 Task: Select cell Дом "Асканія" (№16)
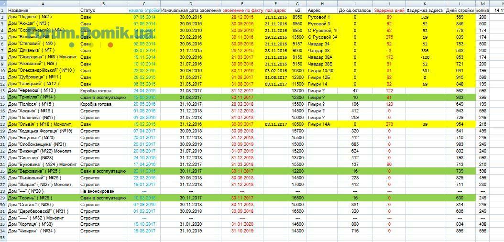(43, 111)
